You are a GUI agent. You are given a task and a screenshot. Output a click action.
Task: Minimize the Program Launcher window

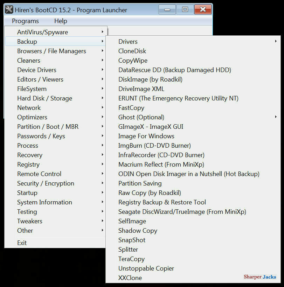[x=167, y=9]
